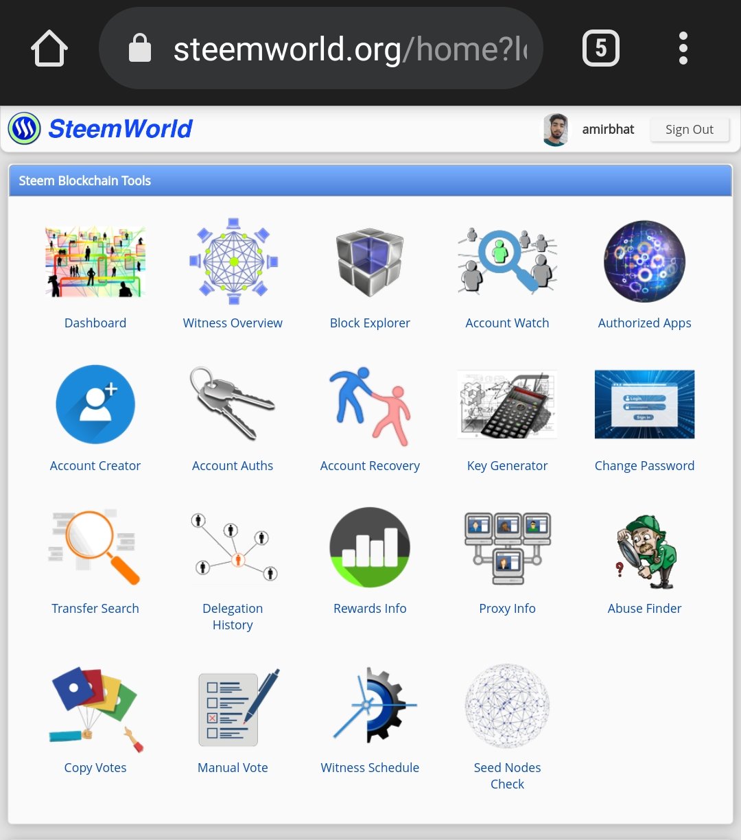Click the Copy Votes text link
This screenshot has height=840, width=741.
click(95, 768)
